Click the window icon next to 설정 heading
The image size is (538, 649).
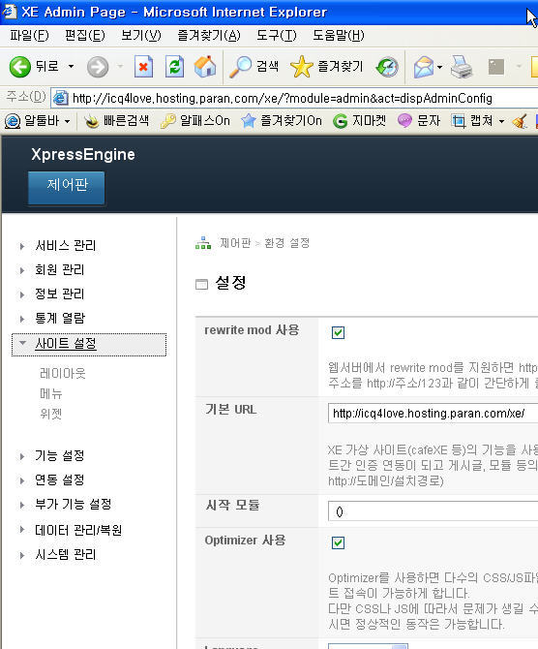tap(201, 285)
